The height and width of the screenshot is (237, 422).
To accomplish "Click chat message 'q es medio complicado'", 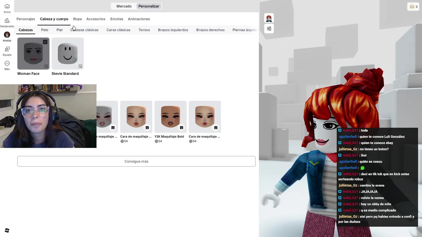I will coord(378,210).
